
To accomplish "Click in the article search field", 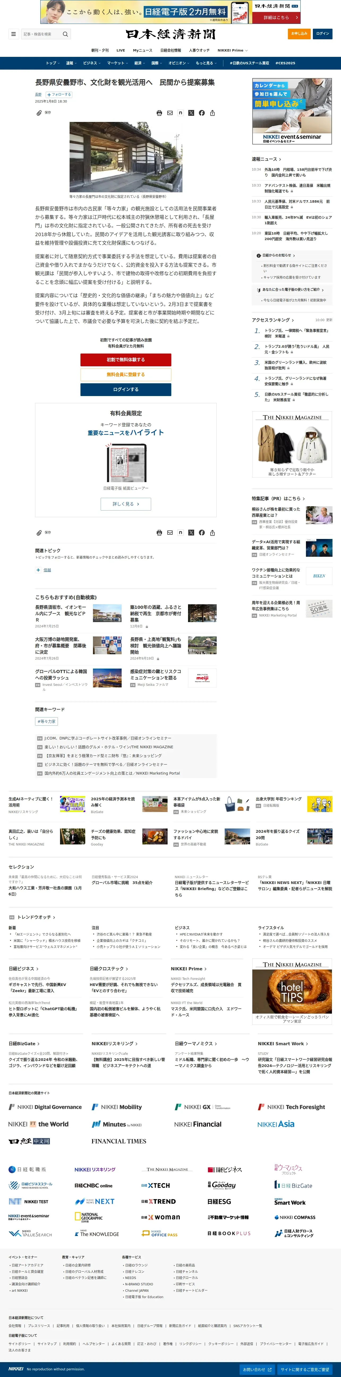I will [x=42, y=34].
